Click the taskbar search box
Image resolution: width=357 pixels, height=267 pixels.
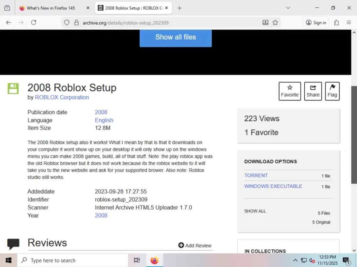(73, 260)
